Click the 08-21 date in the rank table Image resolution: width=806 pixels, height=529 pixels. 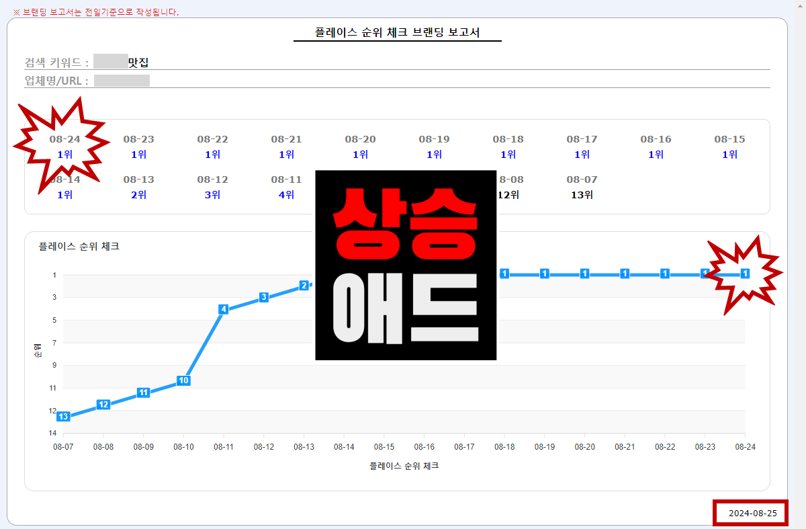pos(286,139)
